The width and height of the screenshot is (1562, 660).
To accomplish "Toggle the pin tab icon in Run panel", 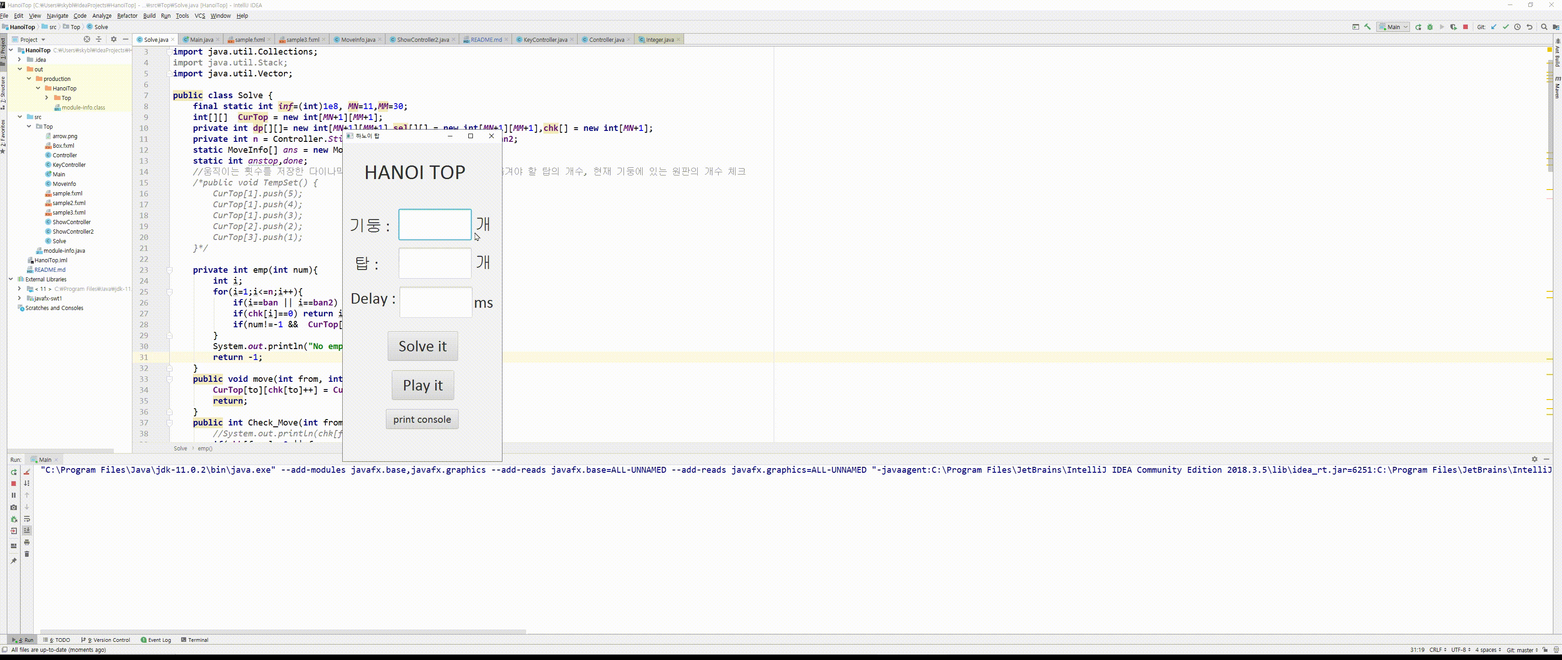I will point(13,561).
